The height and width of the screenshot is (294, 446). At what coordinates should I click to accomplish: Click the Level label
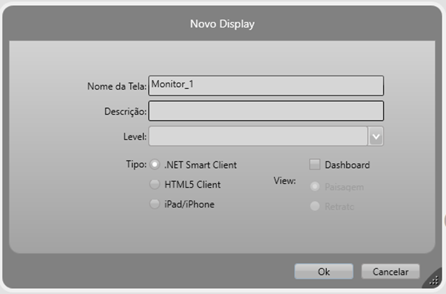pyautogui.click(x=135, y=137)
